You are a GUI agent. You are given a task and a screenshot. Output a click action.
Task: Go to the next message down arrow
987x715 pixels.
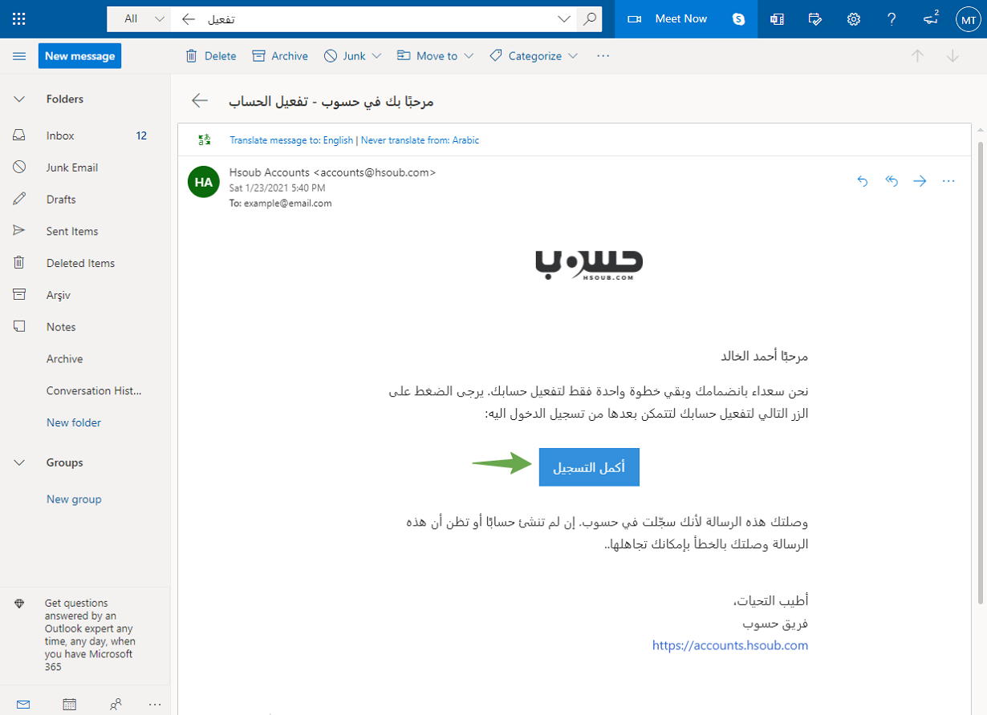(x=953, y=56)
